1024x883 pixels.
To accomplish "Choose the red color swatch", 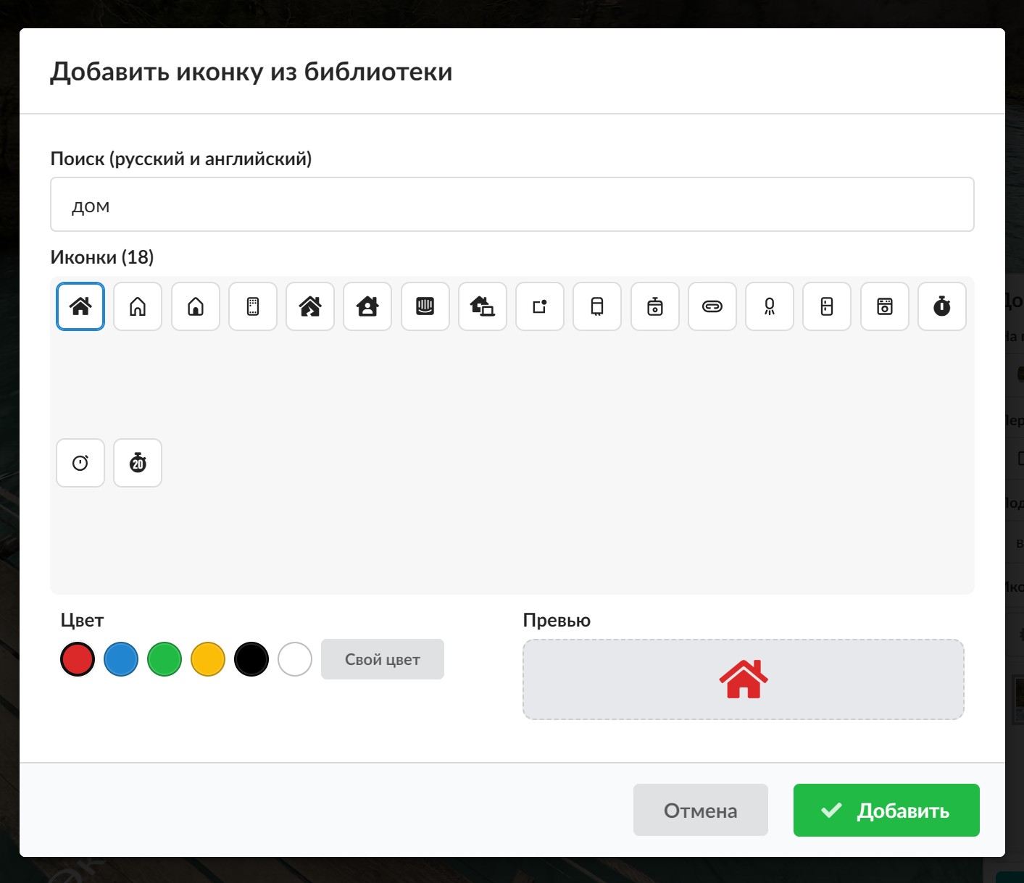I will [78, 659].
